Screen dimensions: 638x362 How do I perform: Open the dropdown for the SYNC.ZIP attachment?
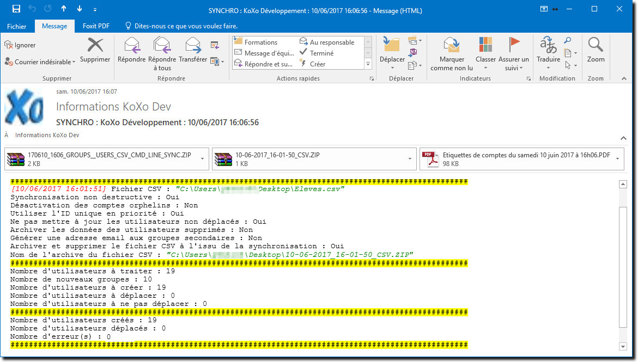click(203, 159)
